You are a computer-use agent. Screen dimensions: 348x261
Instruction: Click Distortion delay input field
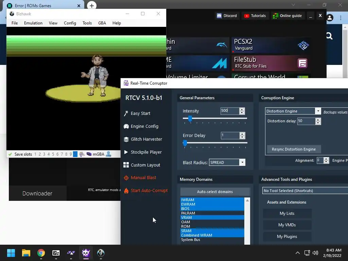point(306,121)
